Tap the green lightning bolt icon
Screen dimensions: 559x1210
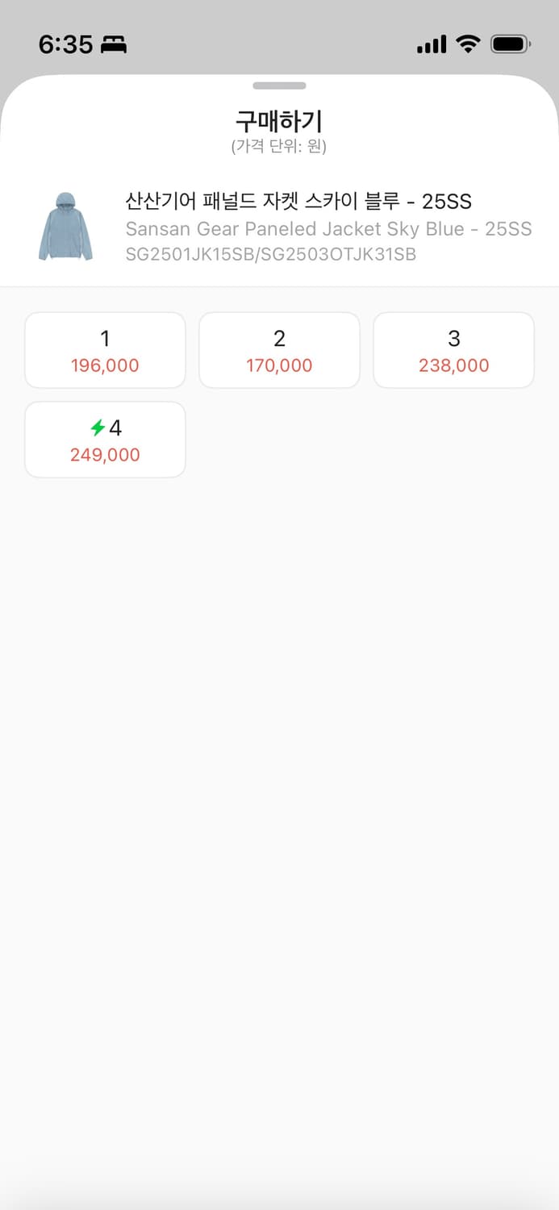pos(98,428)
